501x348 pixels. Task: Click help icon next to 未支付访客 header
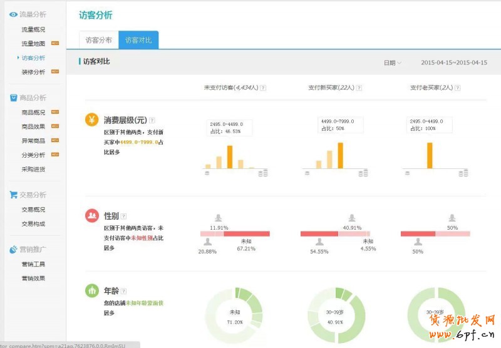(x=262, y=88)
